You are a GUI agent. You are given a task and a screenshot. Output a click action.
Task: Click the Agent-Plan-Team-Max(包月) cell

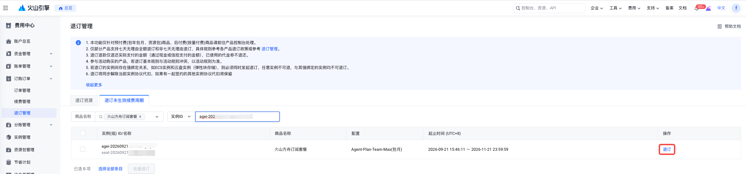[x=377, y=149]
